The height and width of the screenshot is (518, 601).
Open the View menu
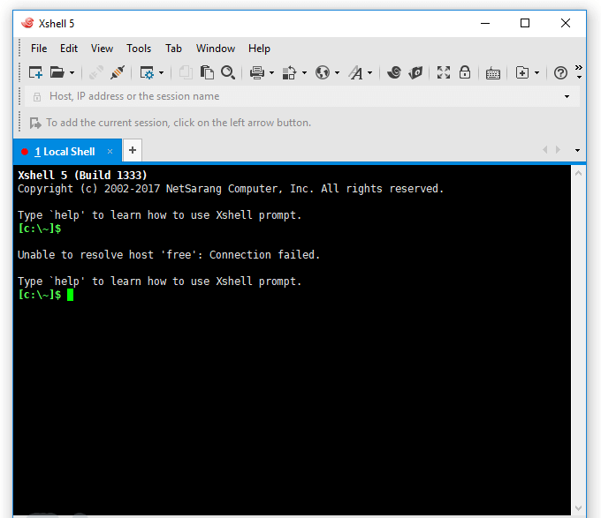pos(102,49)
